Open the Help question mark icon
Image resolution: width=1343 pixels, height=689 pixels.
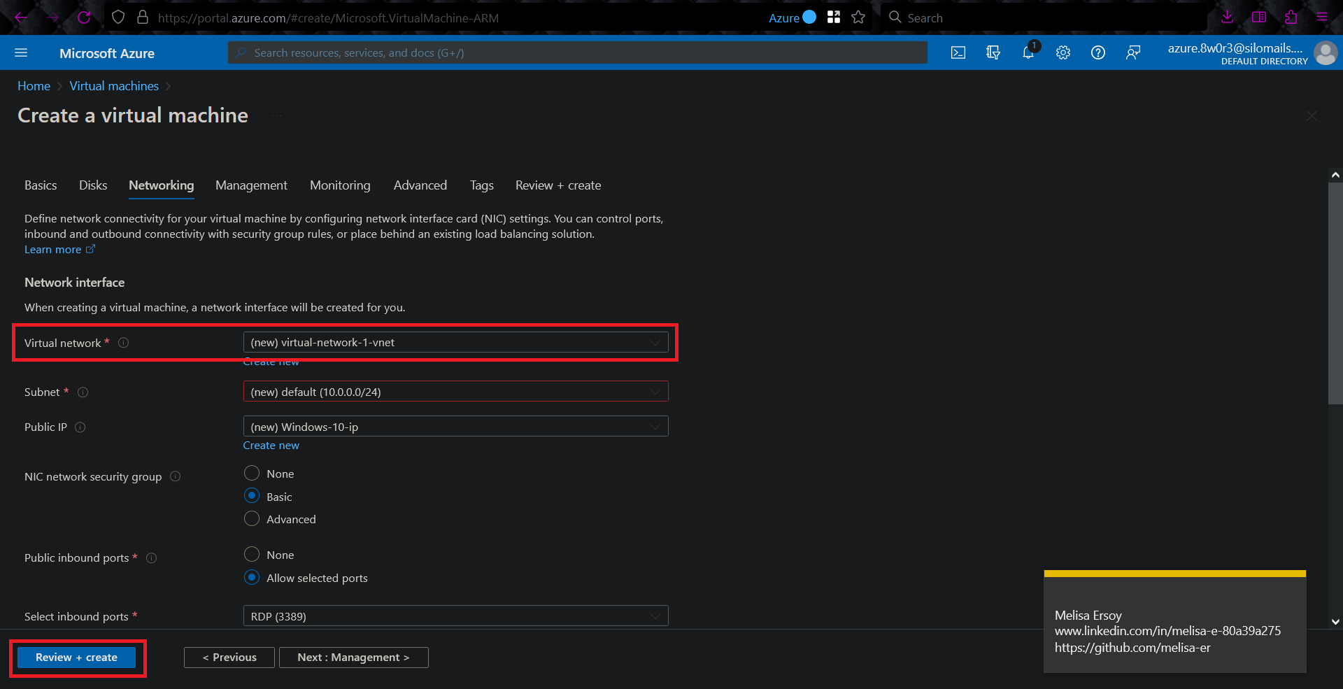click(x=1098, y=53)
